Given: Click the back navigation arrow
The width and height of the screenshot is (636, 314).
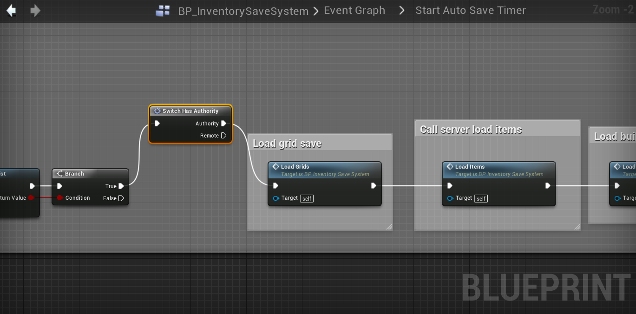Looking at the screenshot, I should (x=11, y=11).
